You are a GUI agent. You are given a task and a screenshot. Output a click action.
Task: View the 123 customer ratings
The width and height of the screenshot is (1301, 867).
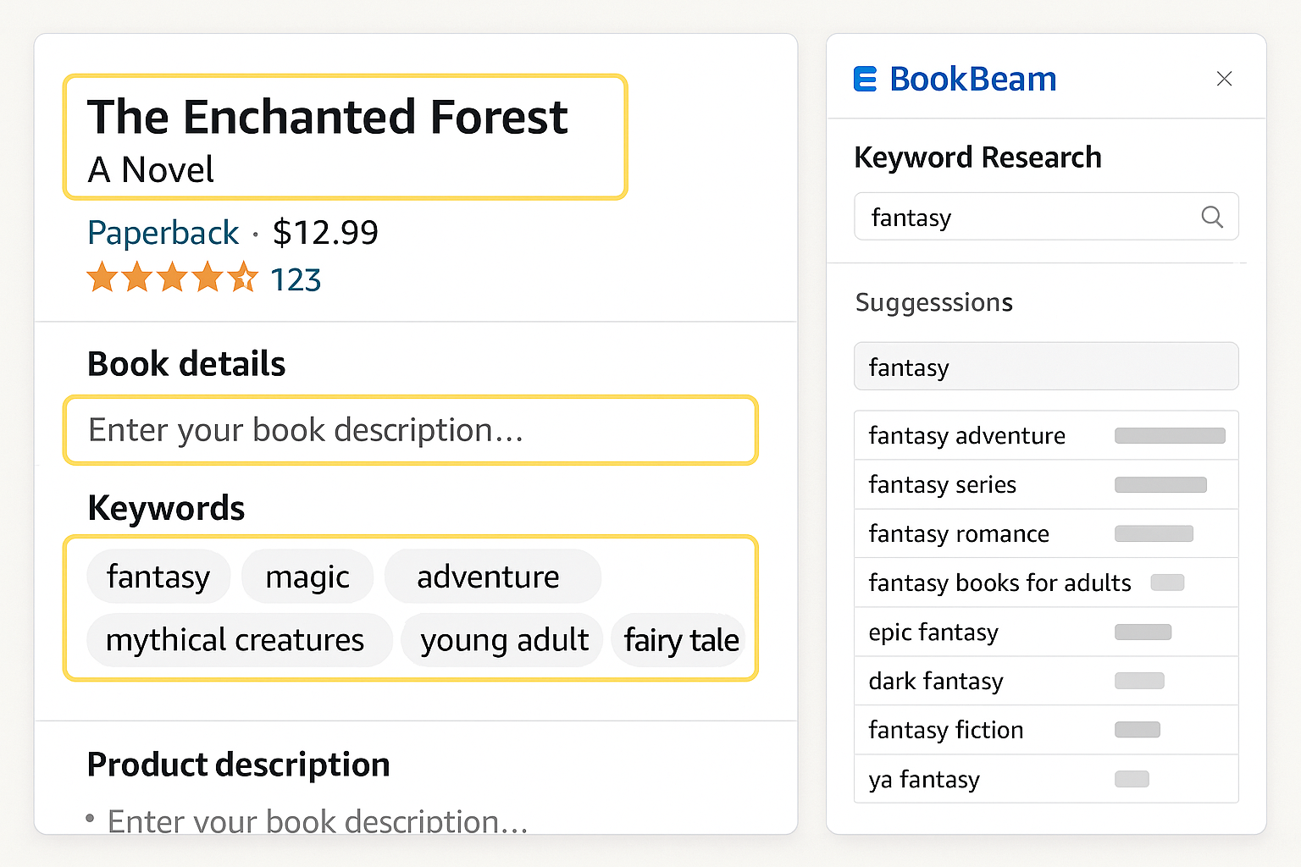[296, 279]
